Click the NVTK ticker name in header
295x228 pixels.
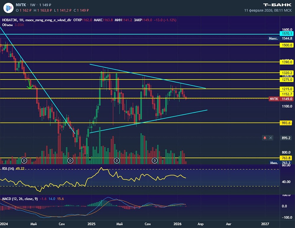coord(21,5)
